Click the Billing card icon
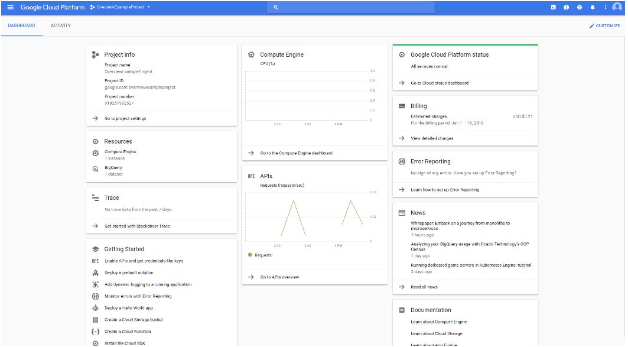 pos(402,106)
